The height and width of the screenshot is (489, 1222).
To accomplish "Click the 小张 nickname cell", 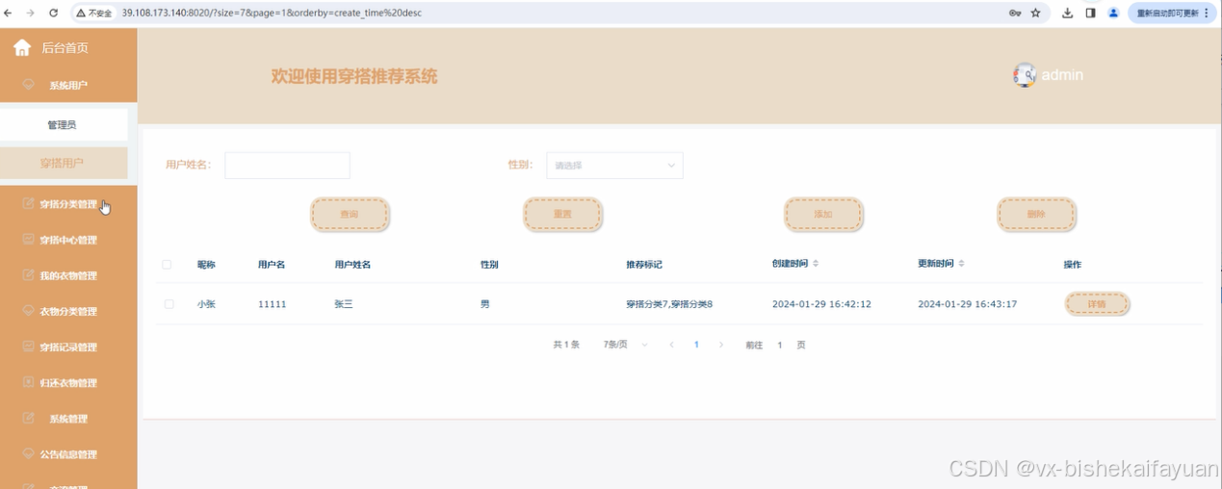I will point(206,304).
